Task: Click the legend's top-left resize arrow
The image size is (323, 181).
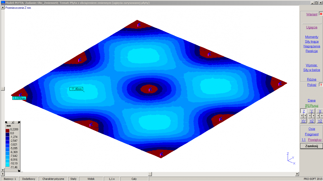Action: [x=7, y=122]
